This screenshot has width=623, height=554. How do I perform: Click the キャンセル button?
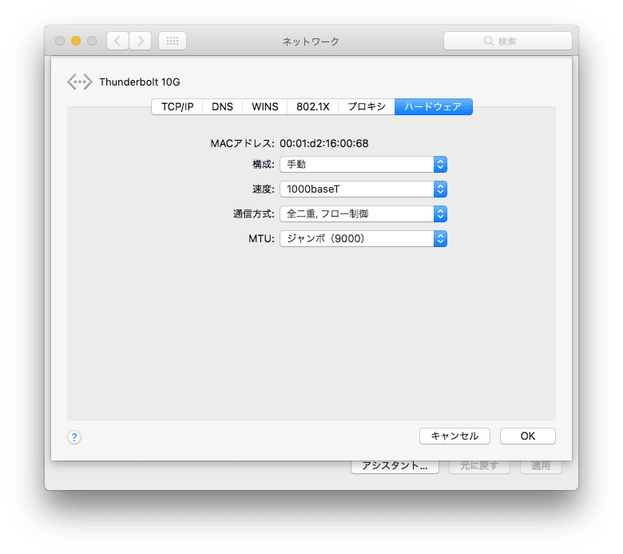(x=454, y=436)
